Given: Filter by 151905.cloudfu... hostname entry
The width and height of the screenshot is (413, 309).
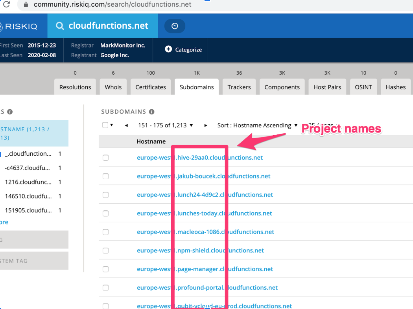Looking at the screenshot, I should click(x=28, y=211).
